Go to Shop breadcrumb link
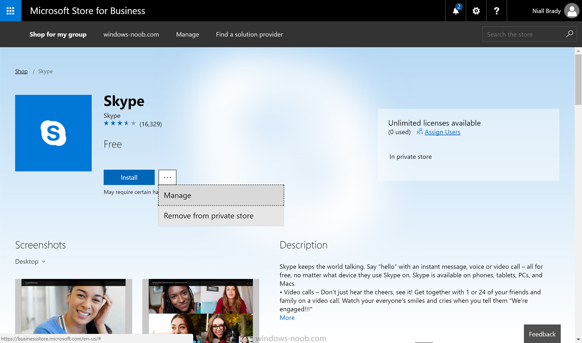Viewport: 582px width, 343px height. [x=21, y=71]
